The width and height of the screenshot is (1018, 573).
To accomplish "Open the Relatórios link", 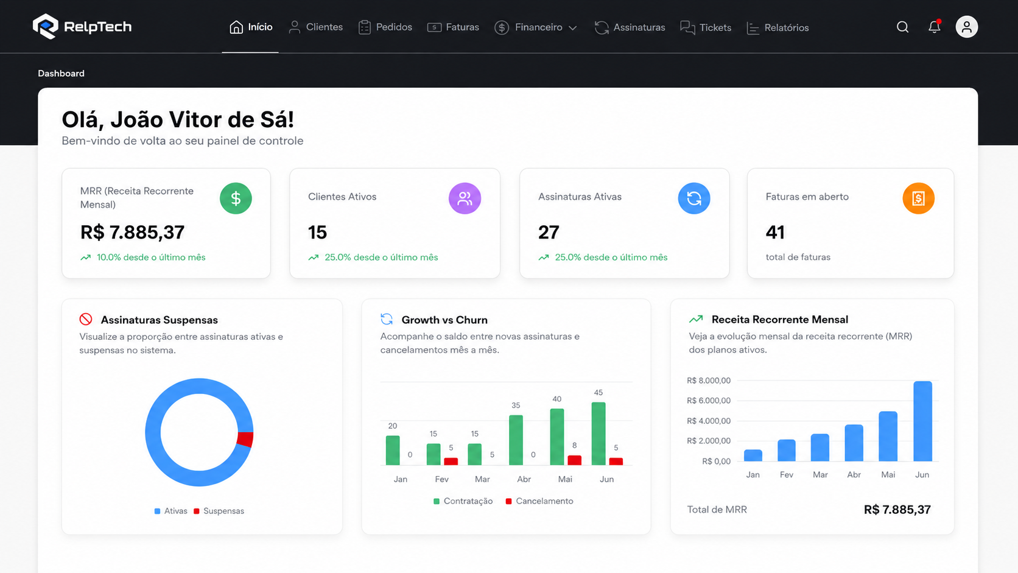I will point(778,27).
